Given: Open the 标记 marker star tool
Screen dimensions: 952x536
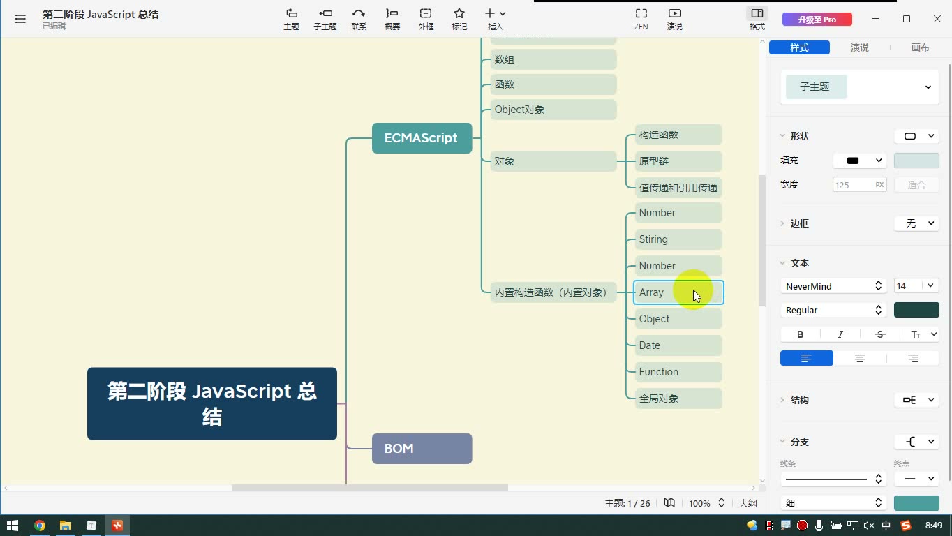Looking at the screenshot, I should pyautogui.click(x=459, y=19).
